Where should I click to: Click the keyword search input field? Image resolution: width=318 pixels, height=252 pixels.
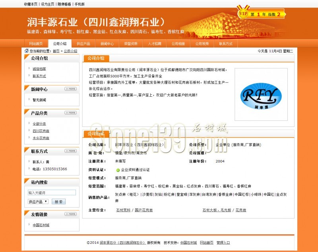(51, 192)
